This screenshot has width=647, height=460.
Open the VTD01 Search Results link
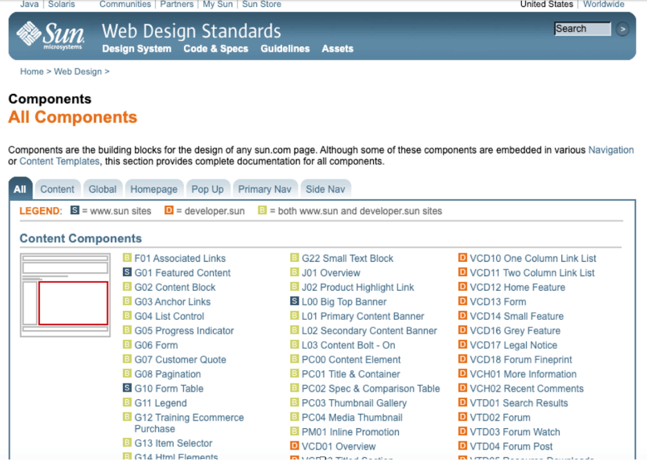tap(518, 403)
